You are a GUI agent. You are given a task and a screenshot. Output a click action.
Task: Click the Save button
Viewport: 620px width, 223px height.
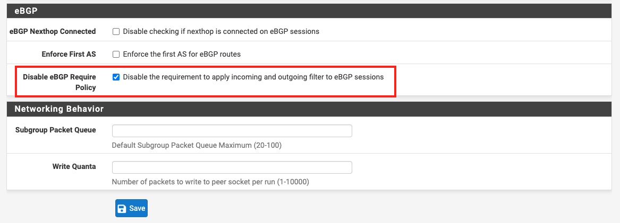tap(131, 209)
